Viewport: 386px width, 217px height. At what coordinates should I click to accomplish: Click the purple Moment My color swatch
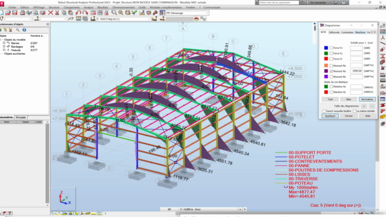click(x=326, y=71)
